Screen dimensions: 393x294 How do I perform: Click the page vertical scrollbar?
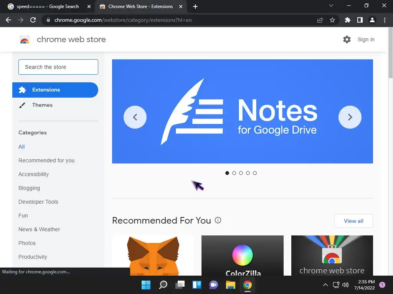point(390,53)
